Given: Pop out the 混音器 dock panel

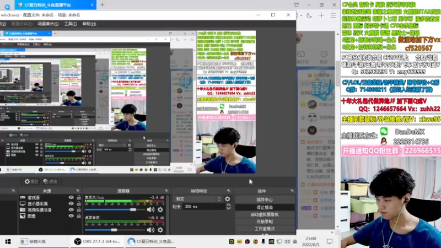Looking at the screenshot, I should click(x=166, y=191).
